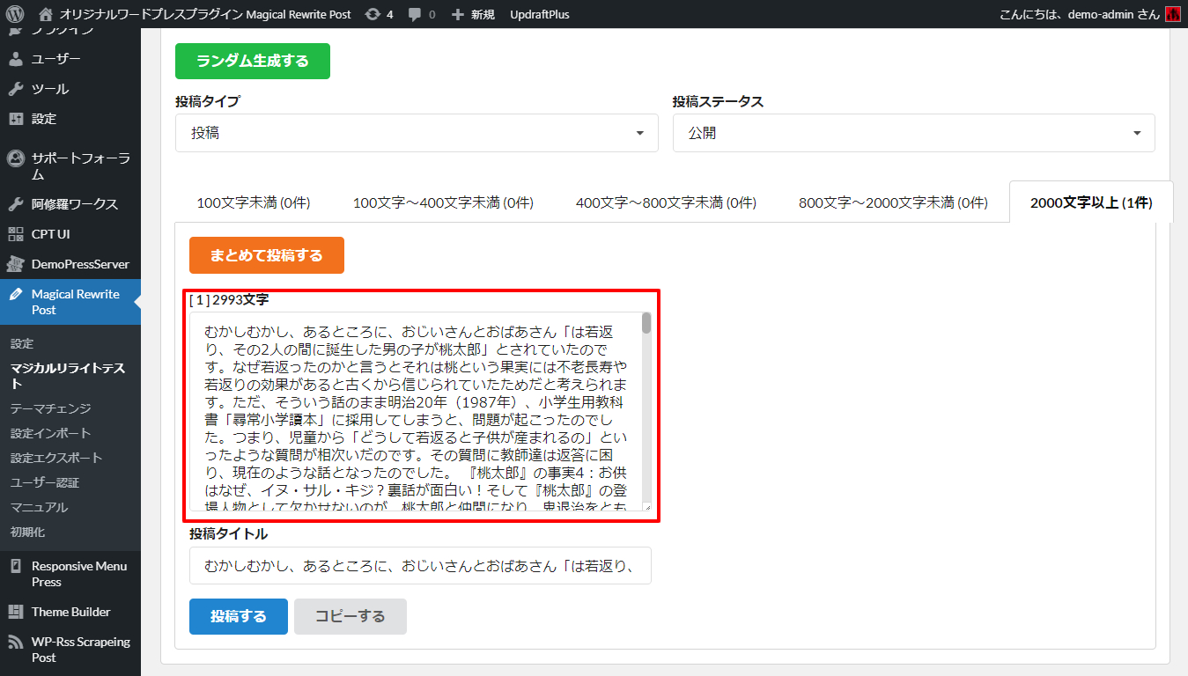
Task: Open the comments bubble icon
Action: [415, 14]
